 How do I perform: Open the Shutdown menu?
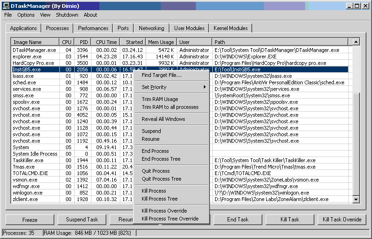67,15
